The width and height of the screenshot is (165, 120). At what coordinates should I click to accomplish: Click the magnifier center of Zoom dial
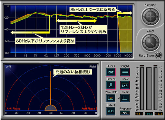(x=150, y=42)
